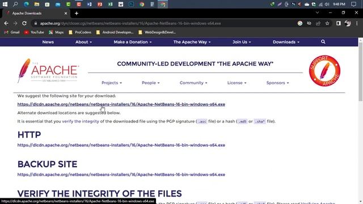Reload the Apache Downloads page
This screenshot has height=204, width=363.
coord(24,23)
